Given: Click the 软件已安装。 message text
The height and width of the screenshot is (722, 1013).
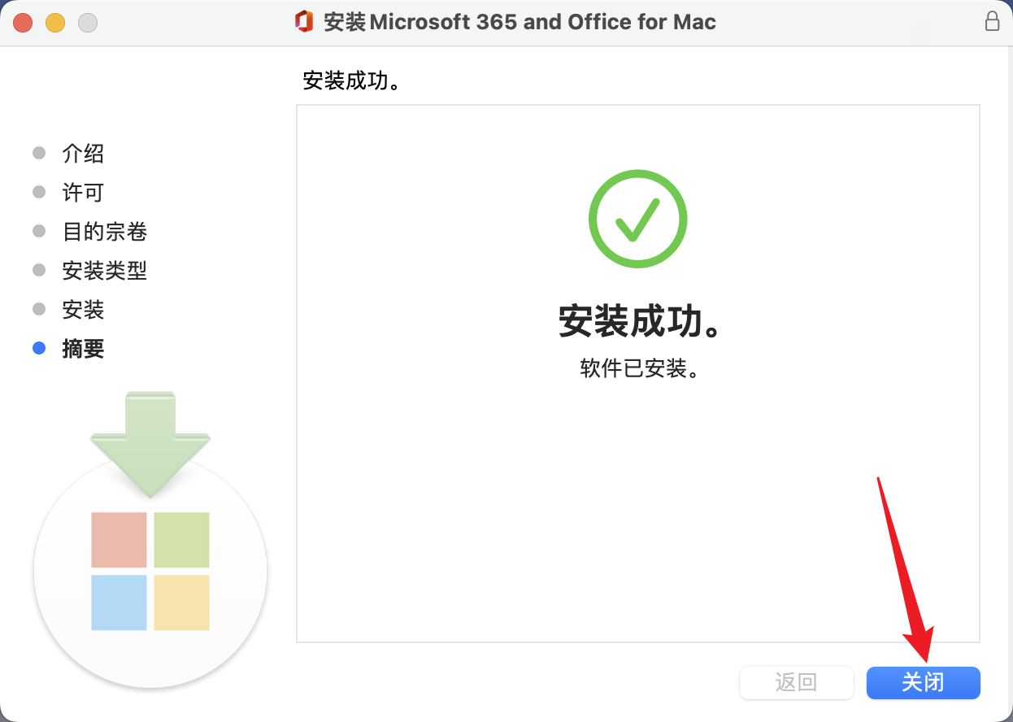Looking at the screenshot, I should tap(640, 369).
